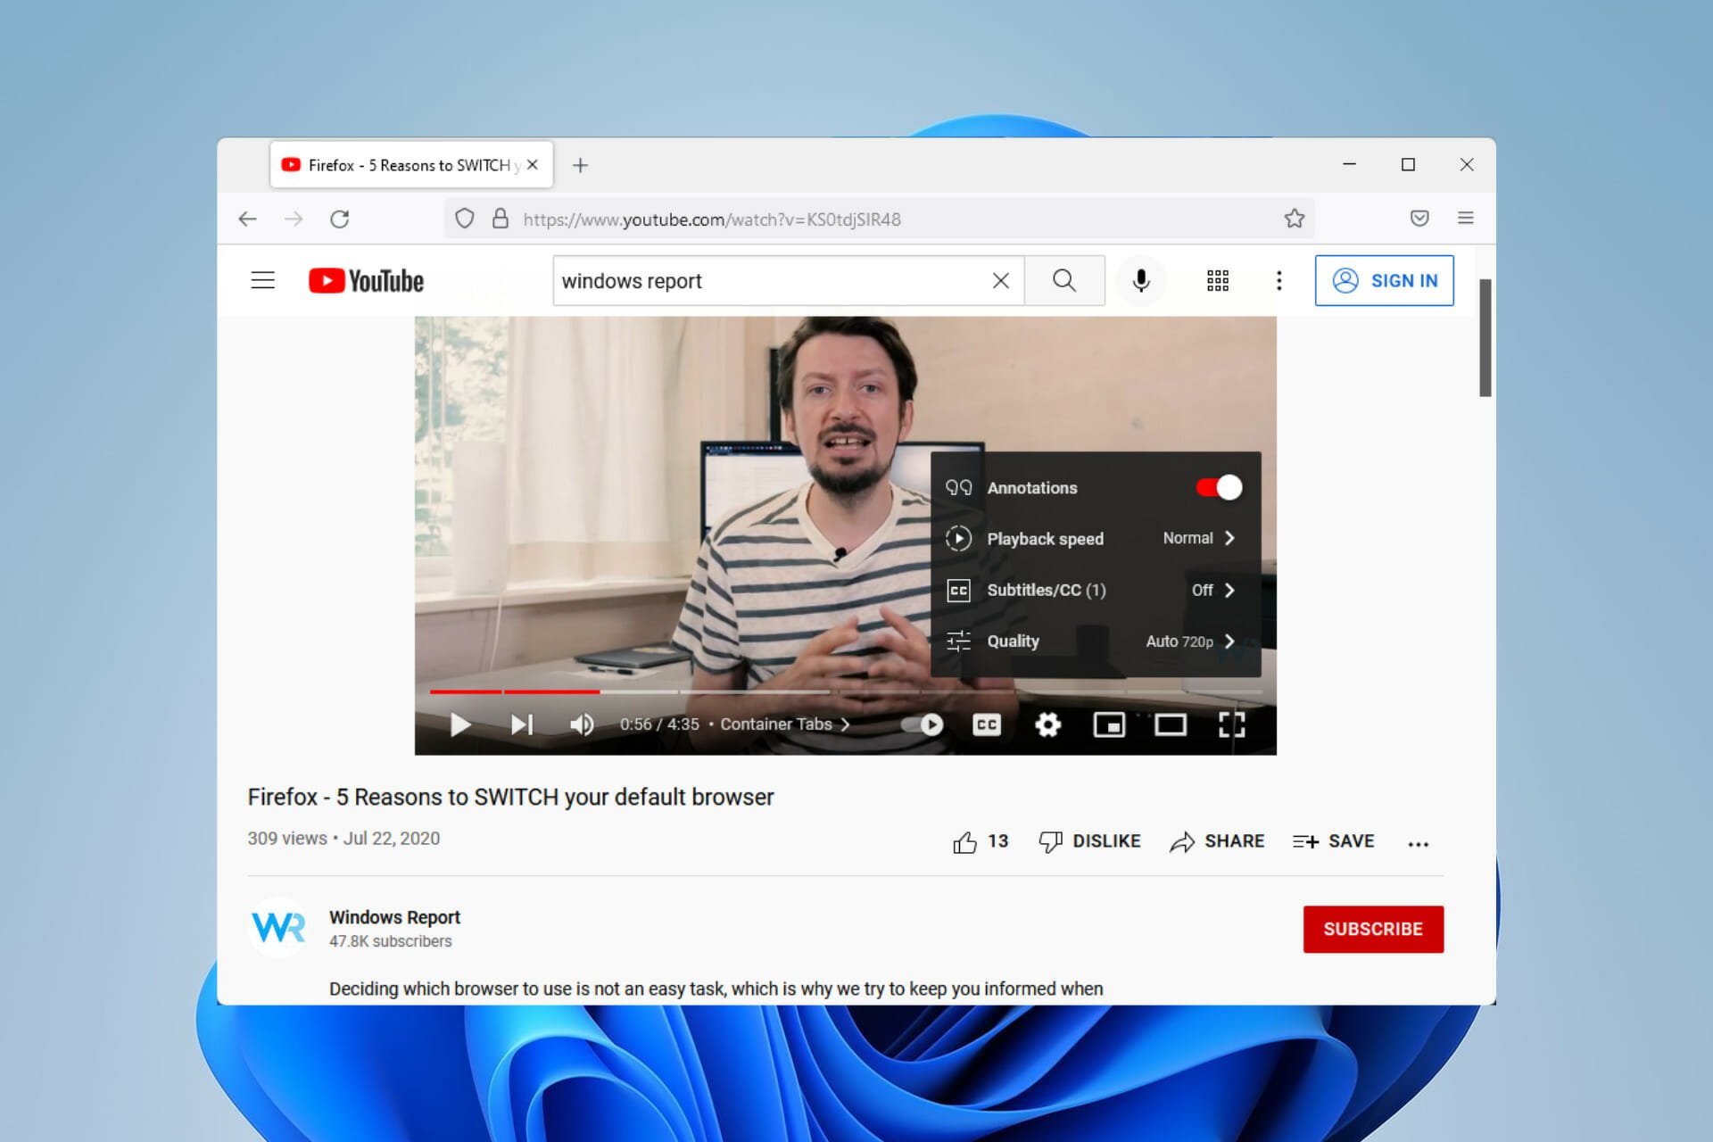This screenshot has height=1142, width=1713.
Task: Skip to the next video
Action: click(x=522, y=724)
